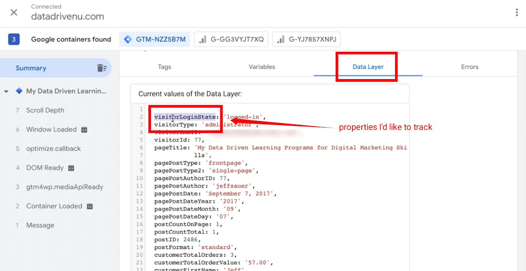Click the postCountOnPage line

[188, 224]
